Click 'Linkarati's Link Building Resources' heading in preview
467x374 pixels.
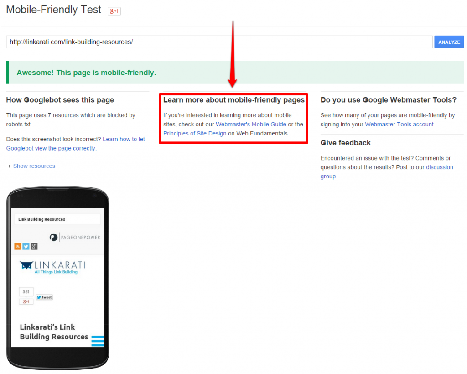tap(54, 332)
